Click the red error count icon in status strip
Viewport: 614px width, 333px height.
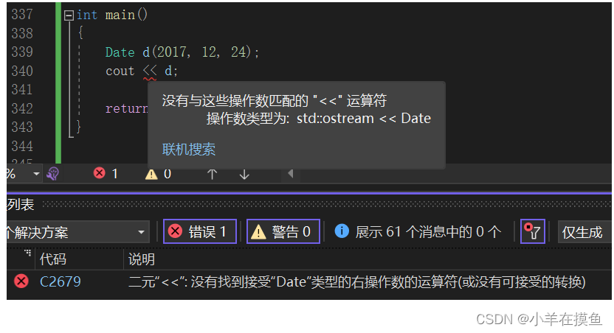100,172
